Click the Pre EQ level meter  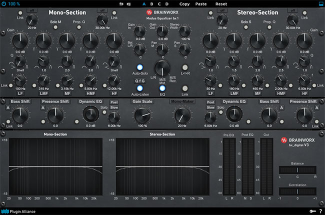229,166
